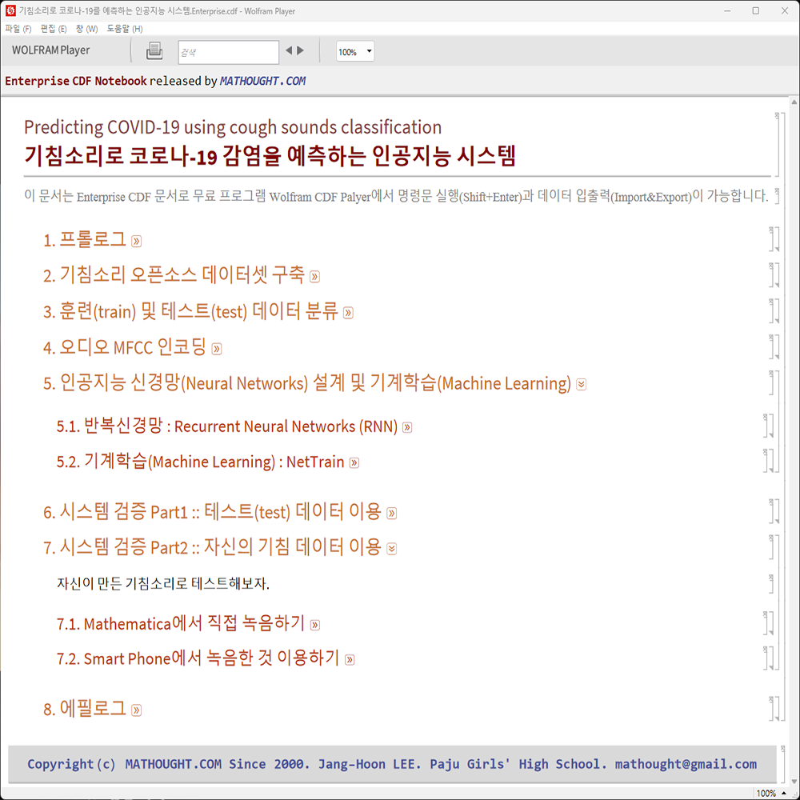Expand section 1. 프롤로그 opener icon
The width and height of the screenshot is (800, 800).
tap(136, 241)
